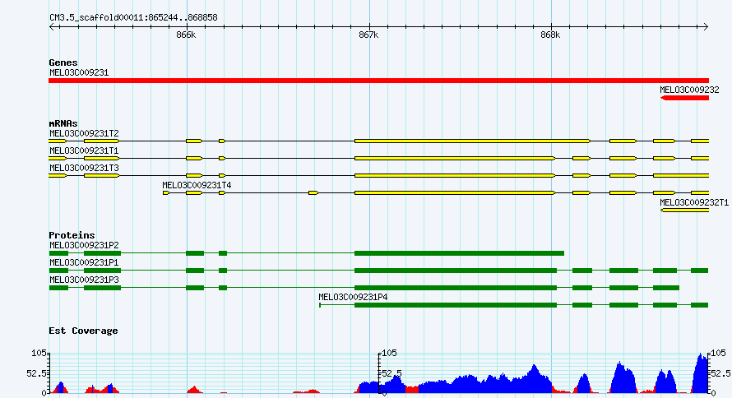Open transcript label MEL03C009231T2
The width and height of the screenshot is (732, 398).
coord(84,133)
